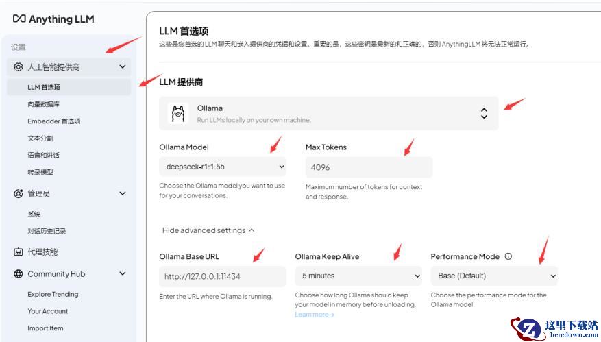Open 系统 under 管理员

coord(34,214)
